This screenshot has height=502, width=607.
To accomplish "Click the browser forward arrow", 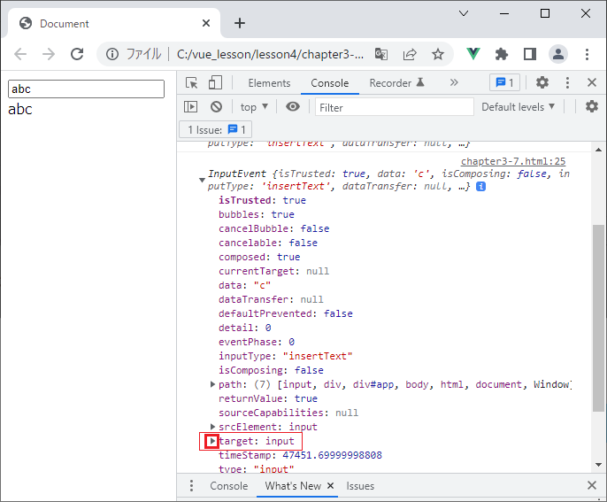I will 49,54.
